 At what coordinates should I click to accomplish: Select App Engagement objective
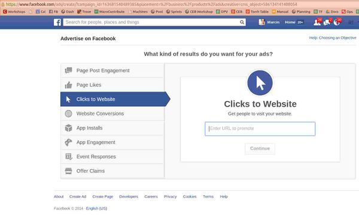click(112, 142)
